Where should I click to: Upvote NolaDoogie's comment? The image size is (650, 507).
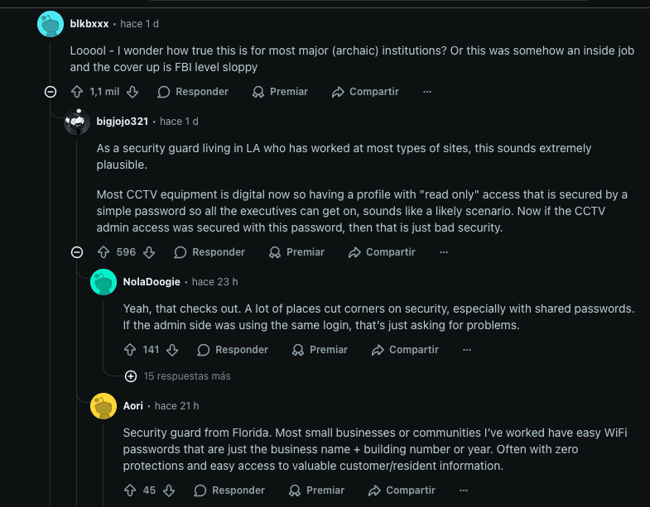pos(130,350)
